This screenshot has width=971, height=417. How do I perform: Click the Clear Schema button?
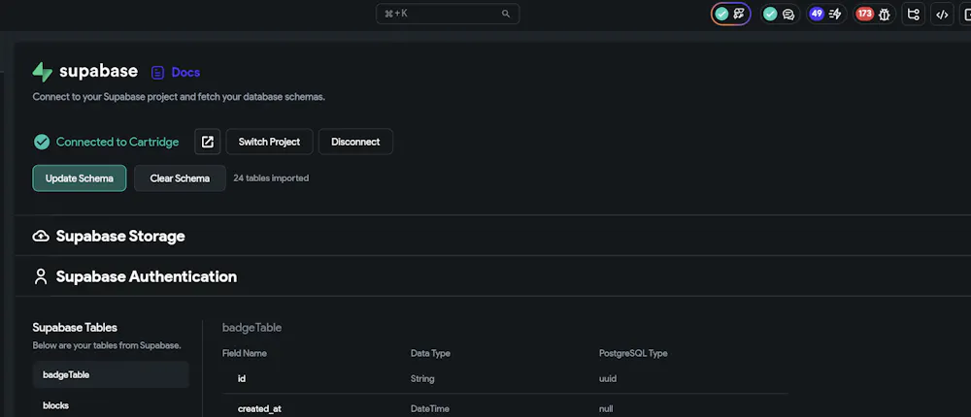tap(180, 178)
